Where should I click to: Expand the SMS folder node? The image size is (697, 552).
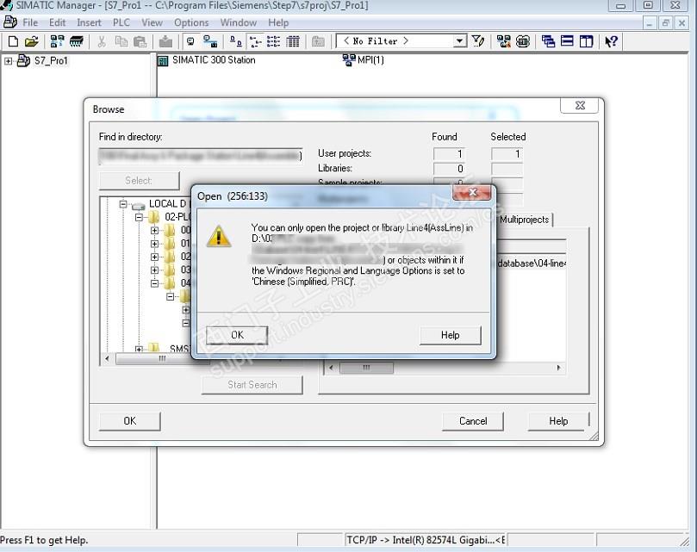(139, 349)
